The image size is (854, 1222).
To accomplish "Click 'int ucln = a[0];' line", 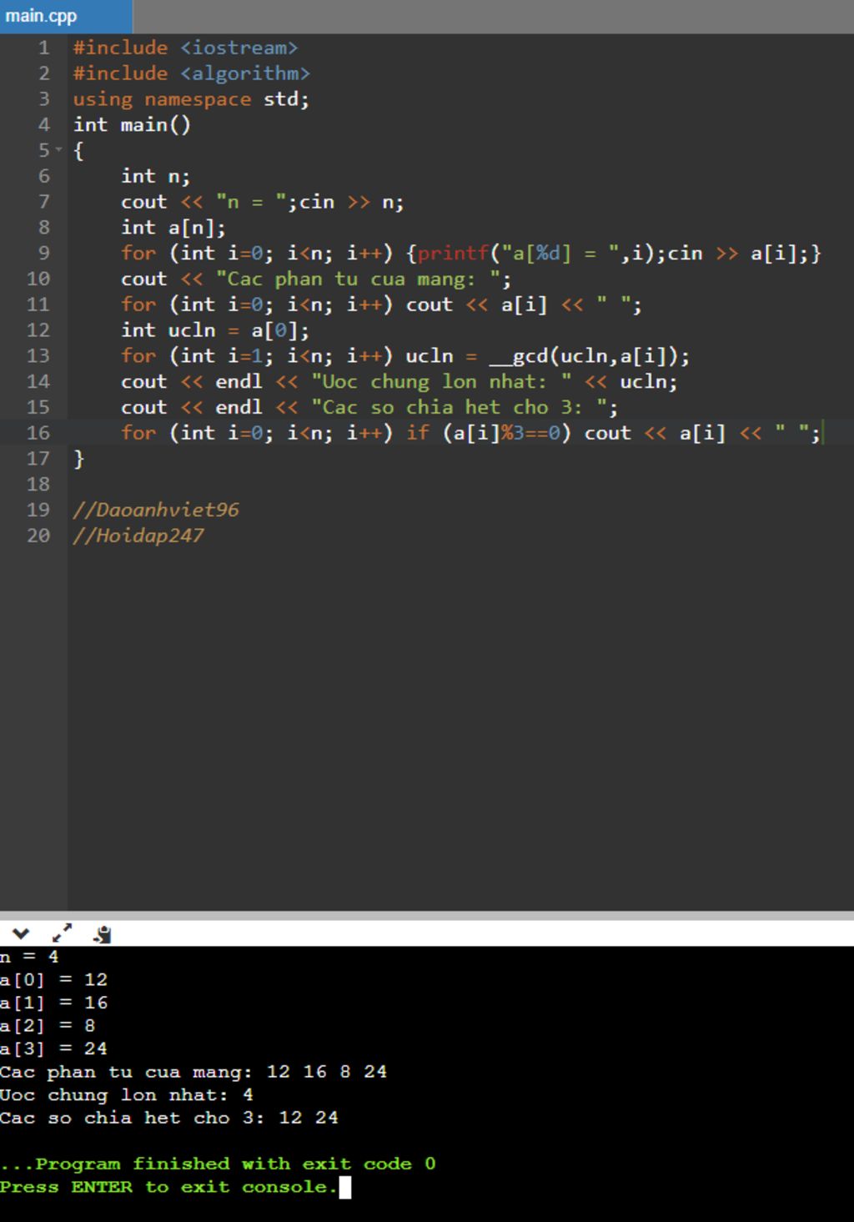I will pyautogui.click(x=215, y=330).
